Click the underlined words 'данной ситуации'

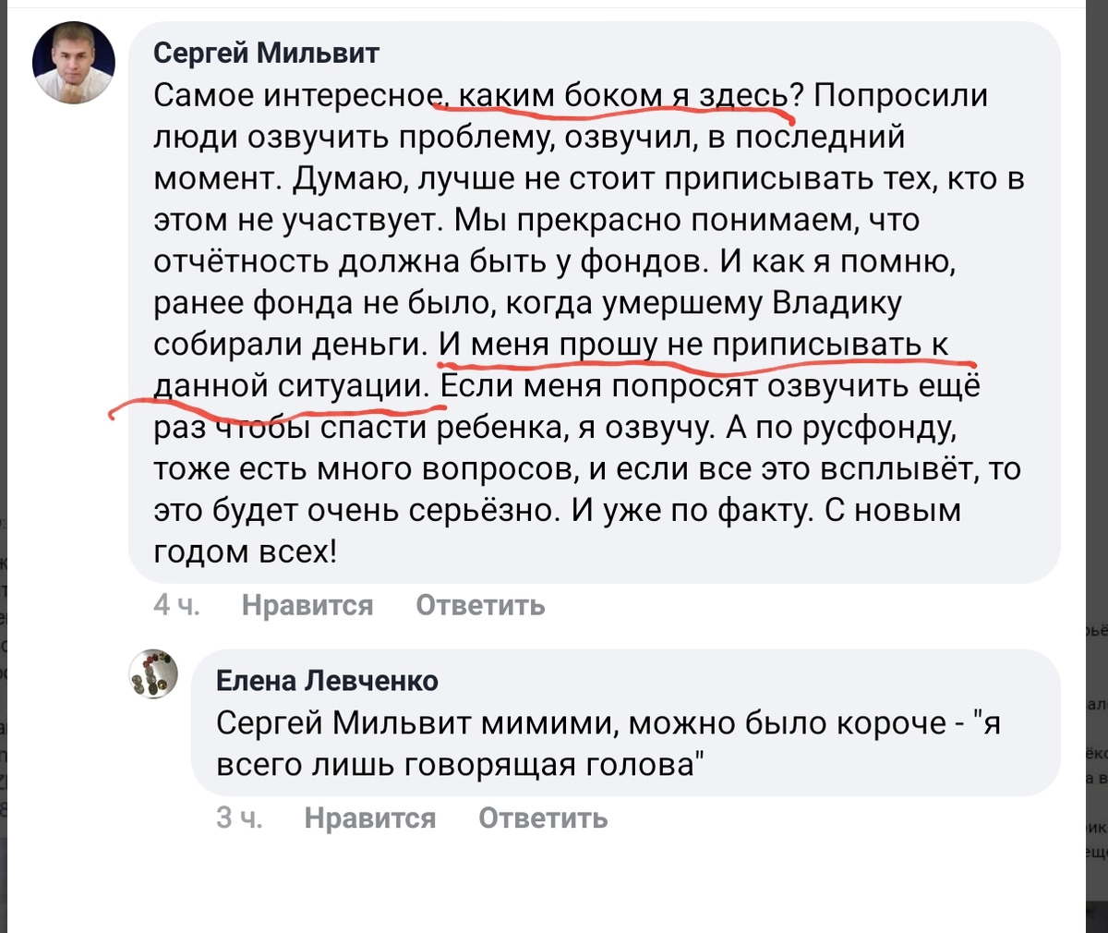(x=288, y=385)
